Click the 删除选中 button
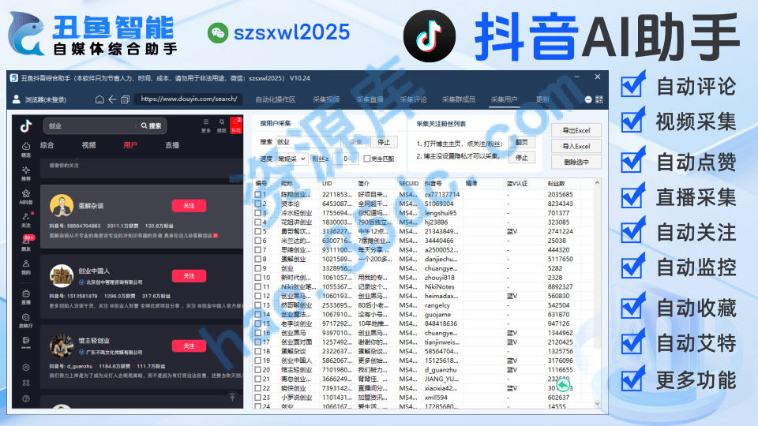 [576, 163]
